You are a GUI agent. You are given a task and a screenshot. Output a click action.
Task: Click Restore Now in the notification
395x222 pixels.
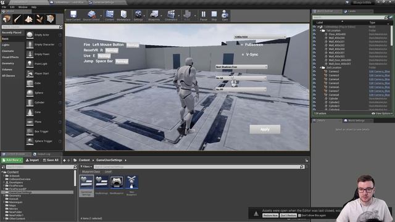click(x=270, y=215)
